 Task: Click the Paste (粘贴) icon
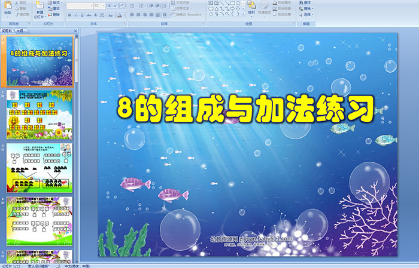[6, 8]
